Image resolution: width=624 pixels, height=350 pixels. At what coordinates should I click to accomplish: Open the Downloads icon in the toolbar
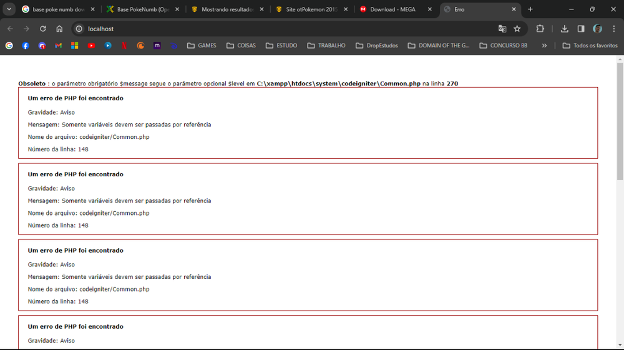pyautogui.click(x=564, y=29)
